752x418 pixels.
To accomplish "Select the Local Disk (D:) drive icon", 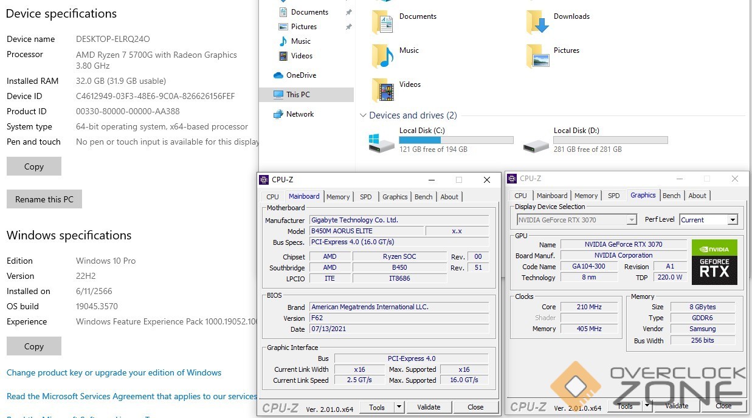I will 536,145.
